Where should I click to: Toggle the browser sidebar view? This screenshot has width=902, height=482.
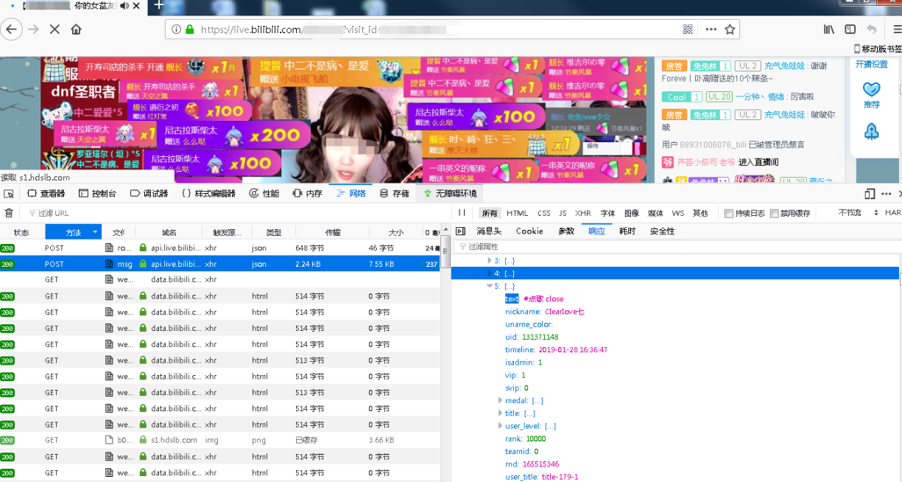click(850, 29)
